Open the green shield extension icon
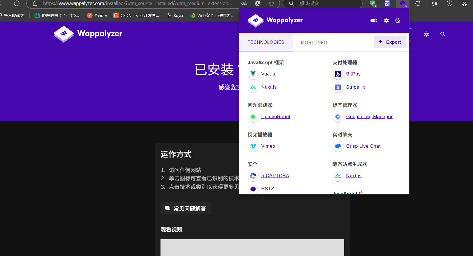Viewport: 473px width, 256px height. (372, 4)
